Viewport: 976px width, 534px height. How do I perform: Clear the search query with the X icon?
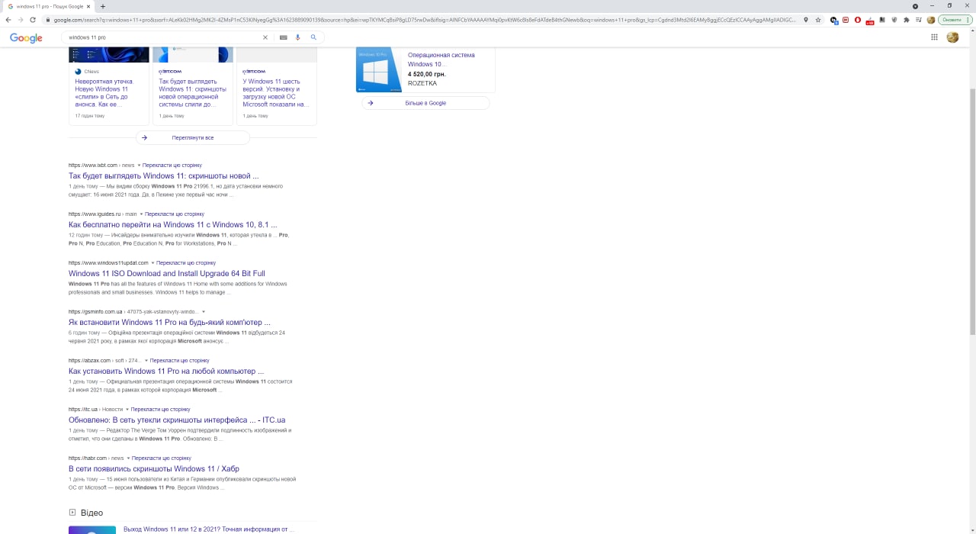pos(265,37)
